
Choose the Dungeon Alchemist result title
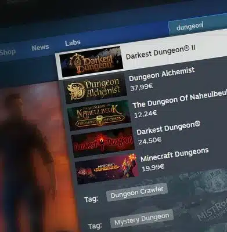(161, 74)
